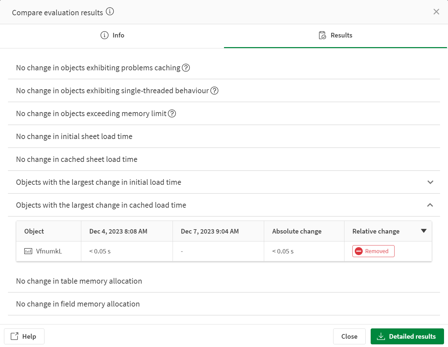Switch to the Info tab
This screenshot has width=448, height=347.
[x=112, y=35]
